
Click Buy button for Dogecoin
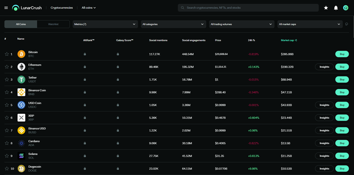[342, 168]
